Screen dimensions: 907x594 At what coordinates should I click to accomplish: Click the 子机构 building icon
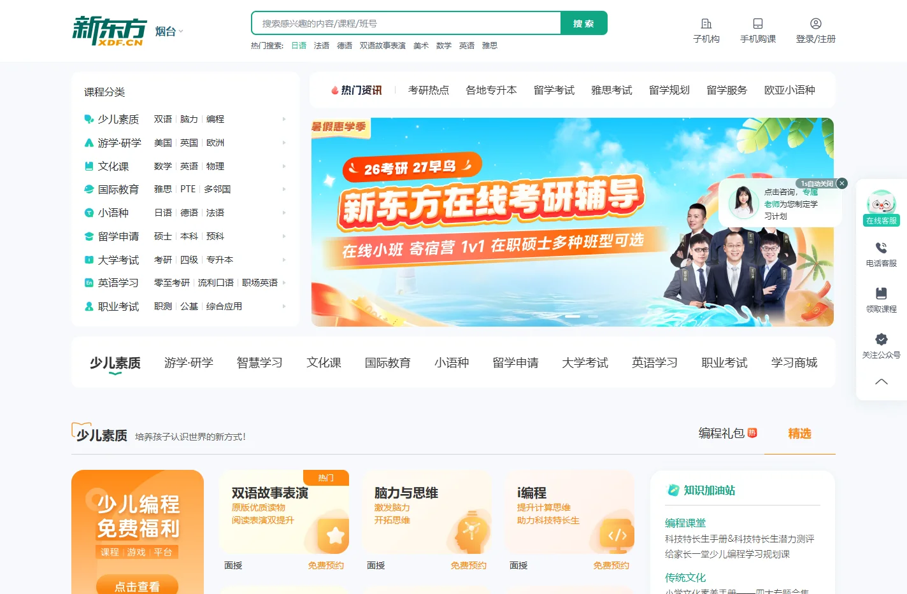[x=706, y=24]
